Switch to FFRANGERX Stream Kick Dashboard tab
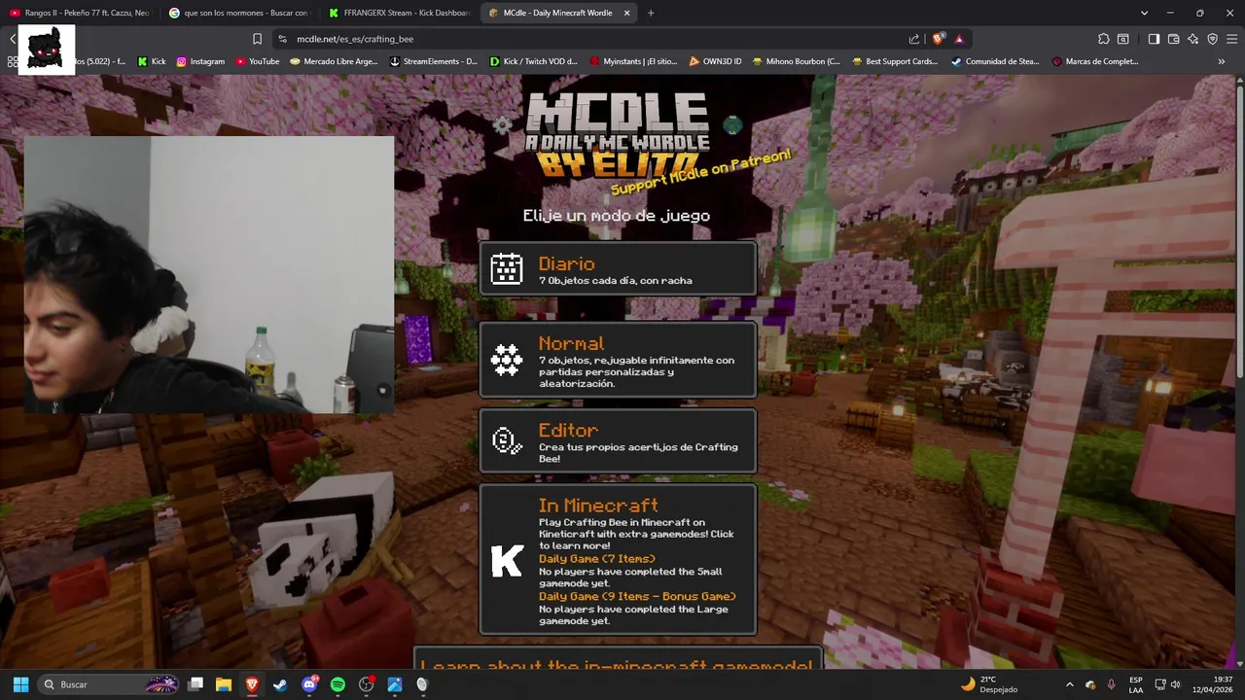1245x700 pixels. point(399,13)
